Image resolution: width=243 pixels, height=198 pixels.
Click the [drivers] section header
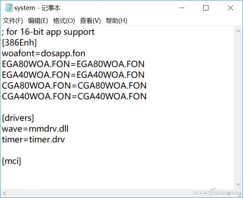click(x=18, y=118)
